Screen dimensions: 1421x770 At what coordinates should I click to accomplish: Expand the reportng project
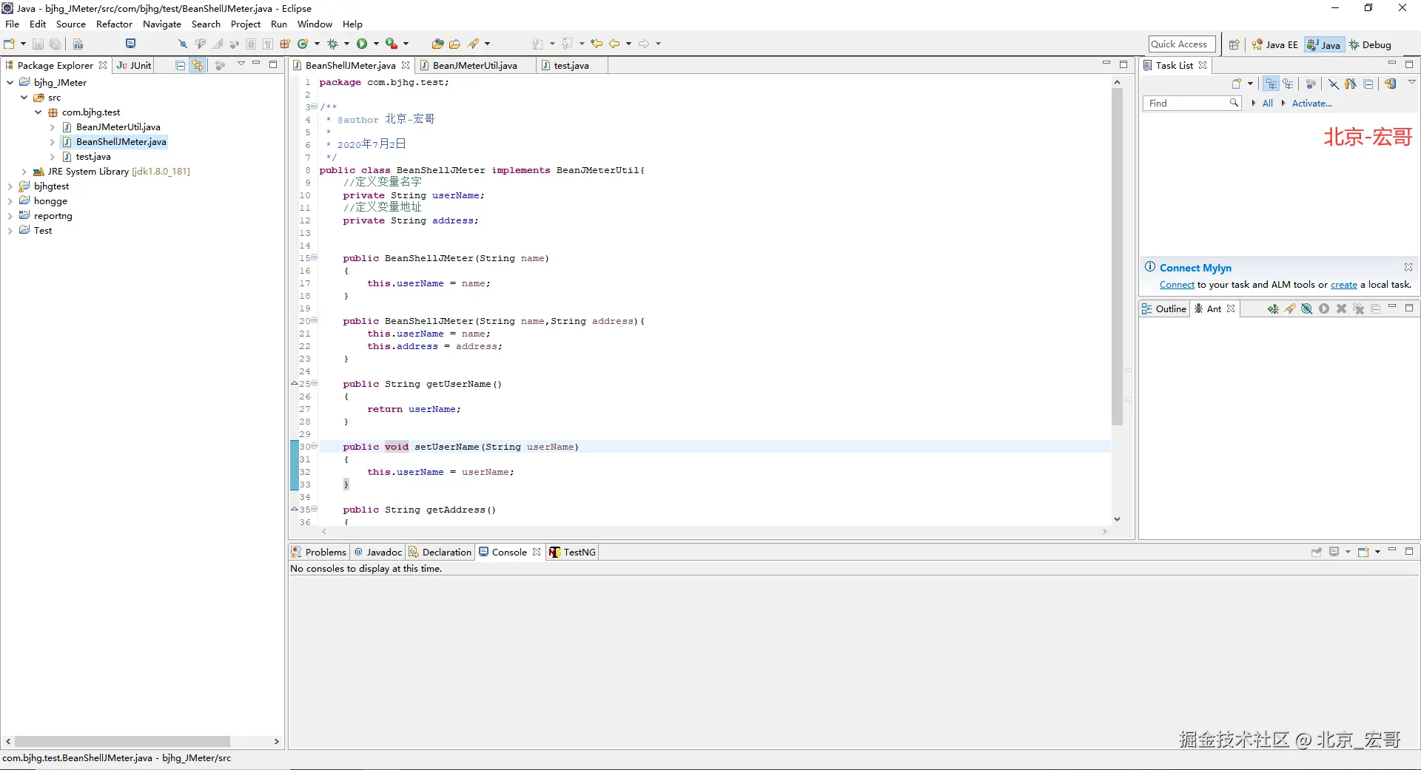[10, 216]
